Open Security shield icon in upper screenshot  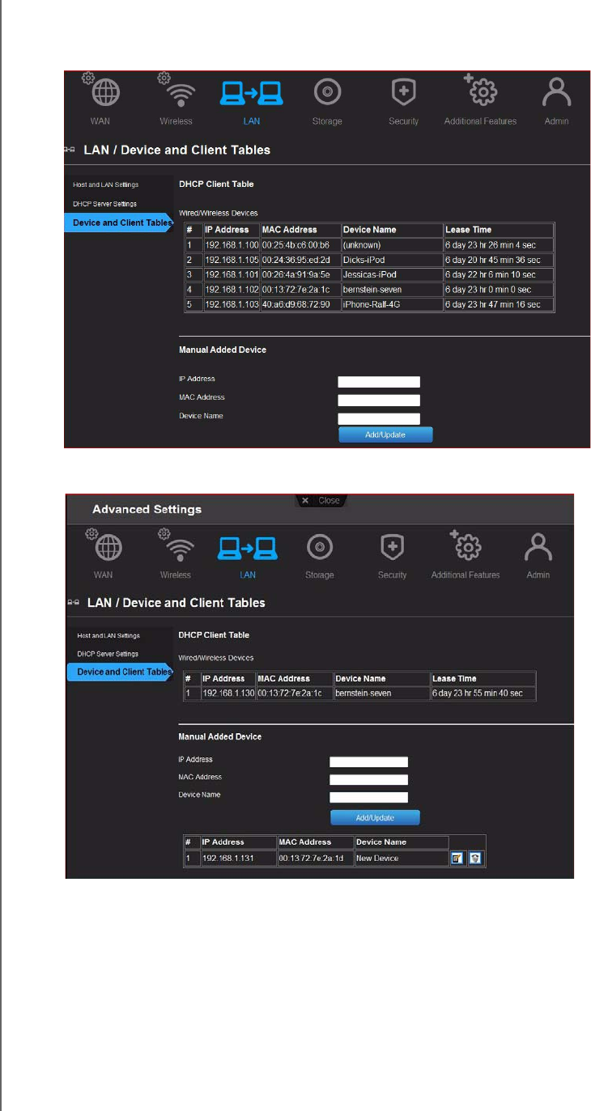(403, 91)
